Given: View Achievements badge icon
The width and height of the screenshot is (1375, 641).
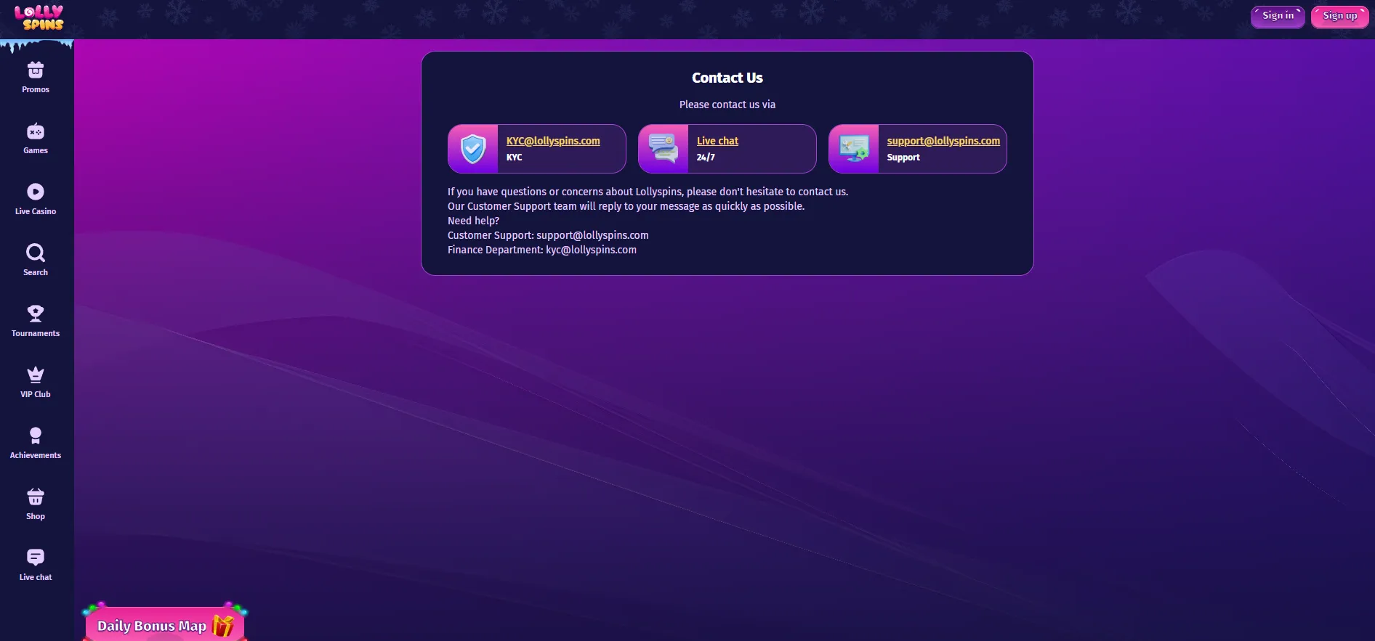Looking at the screenshot, I should point(36,436).
